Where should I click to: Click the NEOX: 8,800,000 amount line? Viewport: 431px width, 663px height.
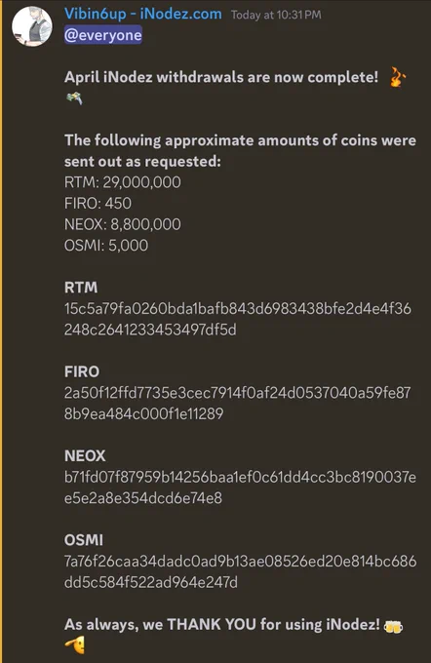tap(123, 224)
